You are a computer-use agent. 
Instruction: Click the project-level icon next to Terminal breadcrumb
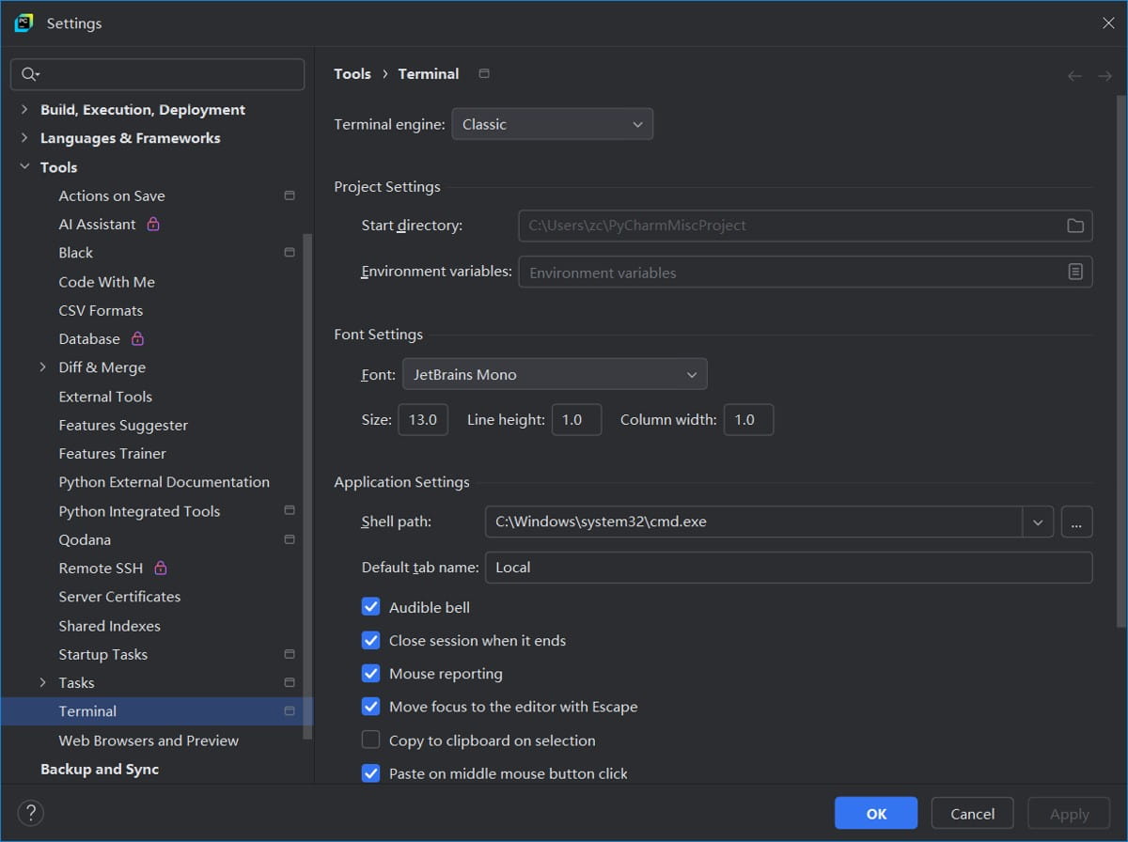pos(484,73)
